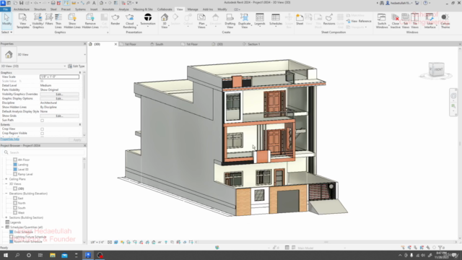Click the ViewCube FRONT face

(x=438, y=69)
